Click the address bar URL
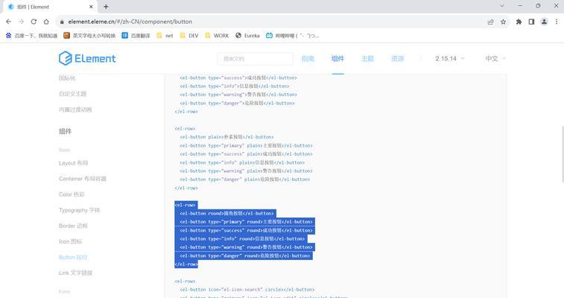This screenshot has height=298, width=564. click(130, 22)
